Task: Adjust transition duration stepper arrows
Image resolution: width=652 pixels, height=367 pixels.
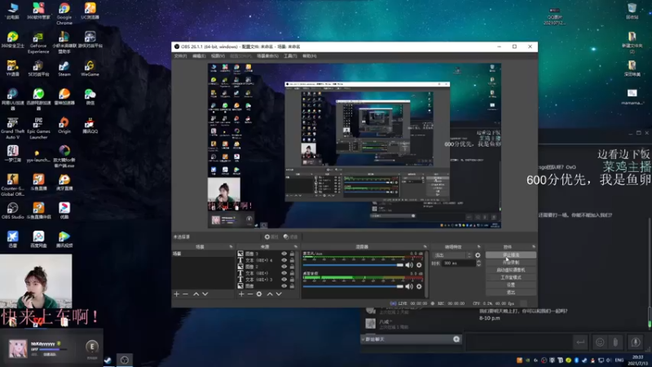Action: pyautogui.click(x=478, y=263)
